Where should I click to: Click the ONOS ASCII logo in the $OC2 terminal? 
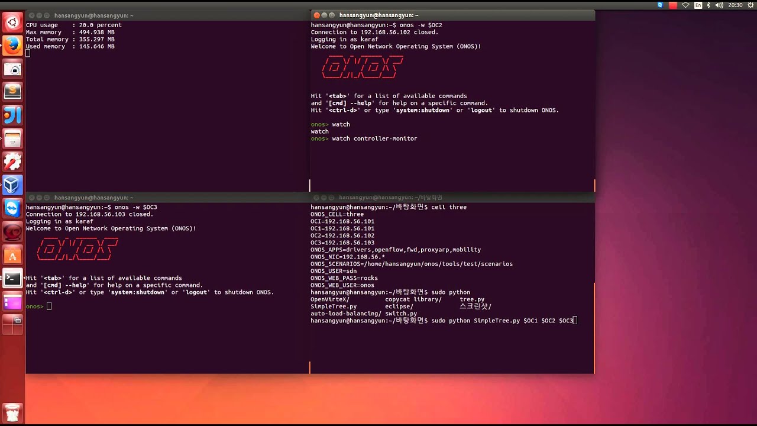[363, 67]
